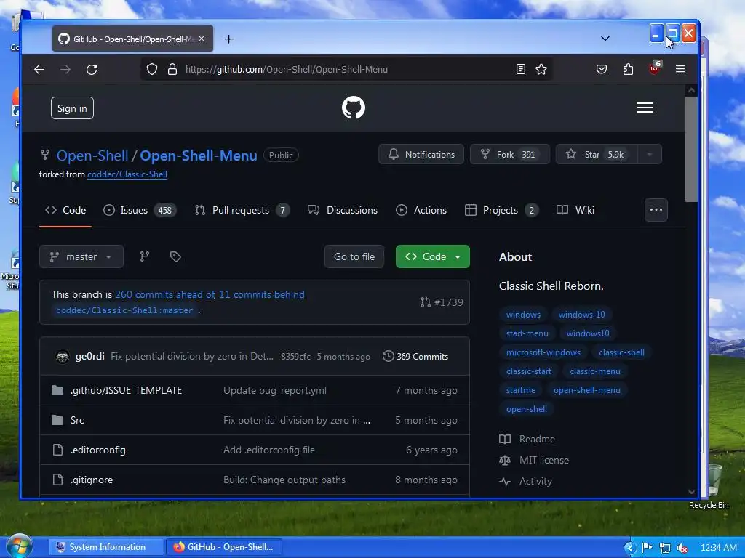Open the Projects tab

click(502, 210)
